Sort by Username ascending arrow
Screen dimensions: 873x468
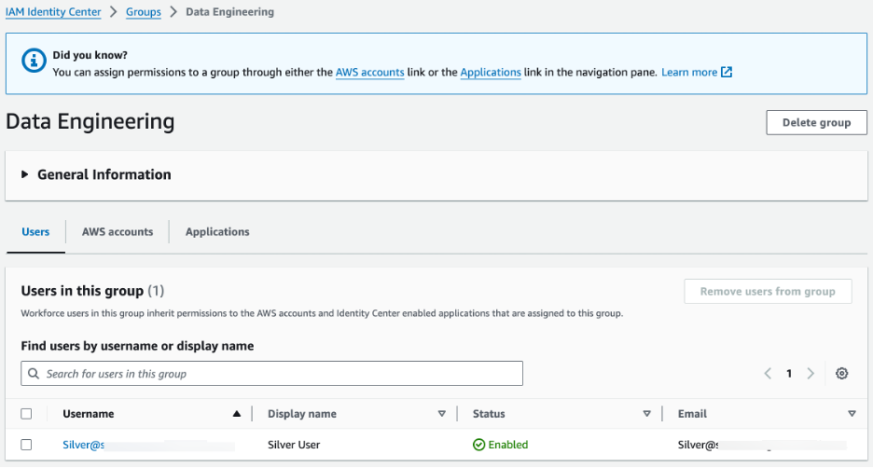click(x=237, y=414)
